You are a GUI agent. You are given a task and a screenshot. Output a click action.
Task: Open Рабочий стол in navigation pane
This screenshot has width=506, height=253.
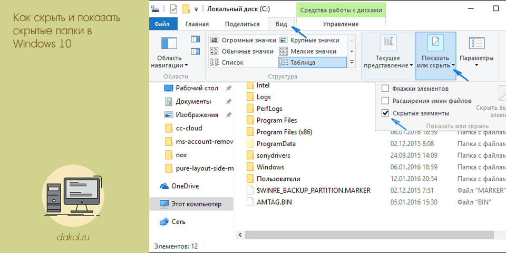(x=192, y=88)
